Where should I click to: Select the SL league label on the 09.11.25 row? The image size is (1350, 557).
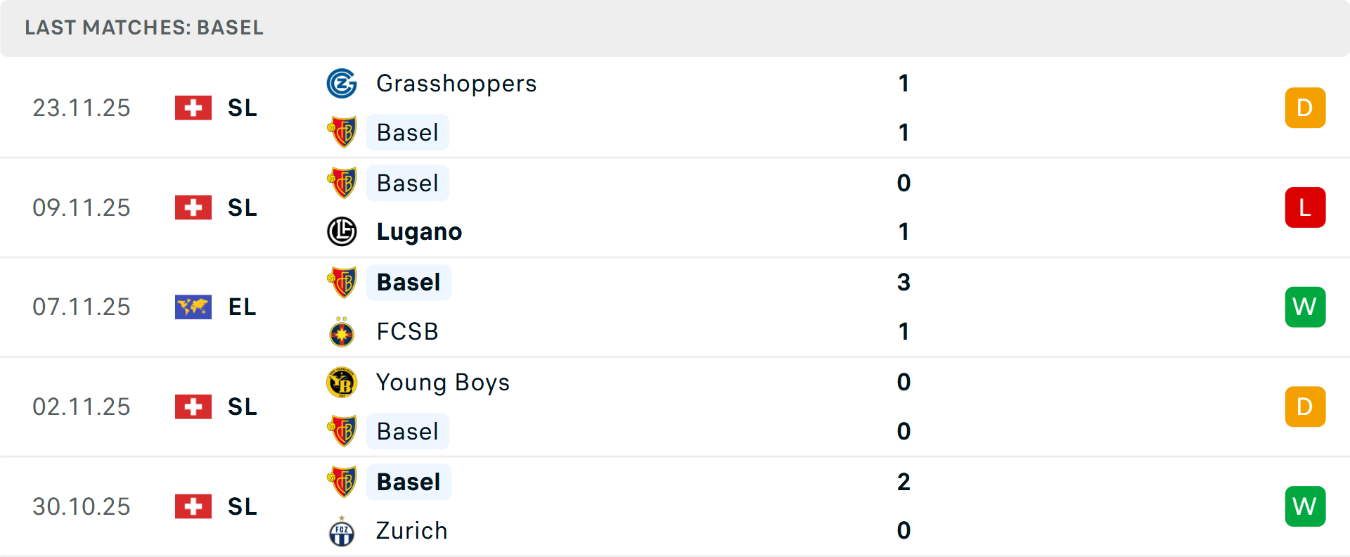(242, 207)
